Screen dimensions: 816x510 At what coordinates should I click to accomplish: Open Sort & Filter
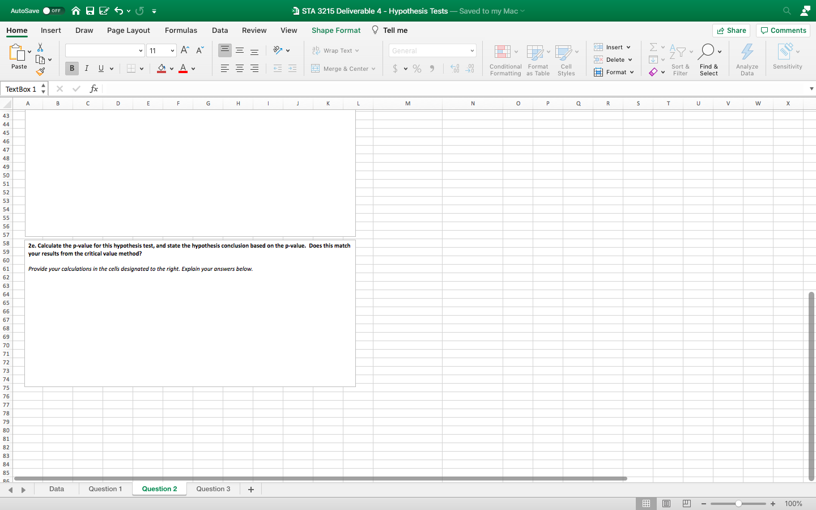(680, 60)
